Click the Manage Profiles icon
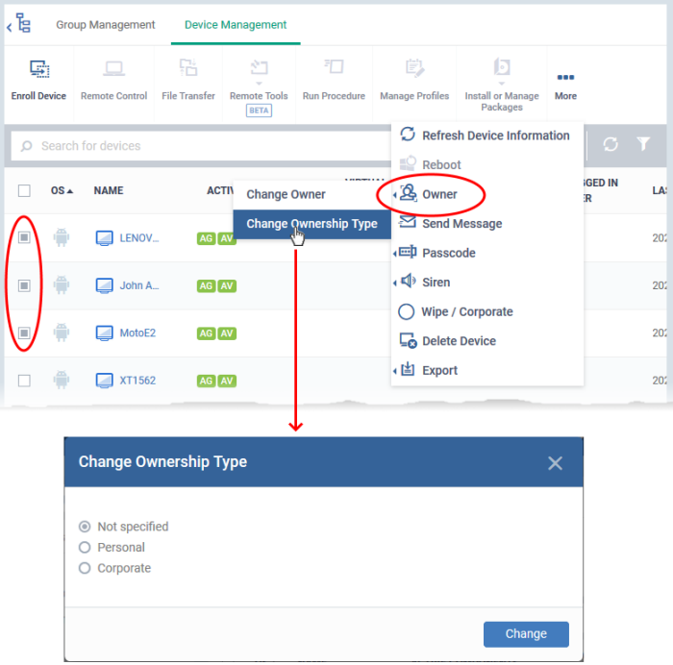 click(414, 68)
